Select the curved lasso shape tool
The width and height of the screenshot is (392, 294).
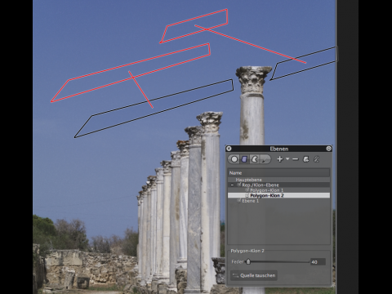(x=255, y=159)
